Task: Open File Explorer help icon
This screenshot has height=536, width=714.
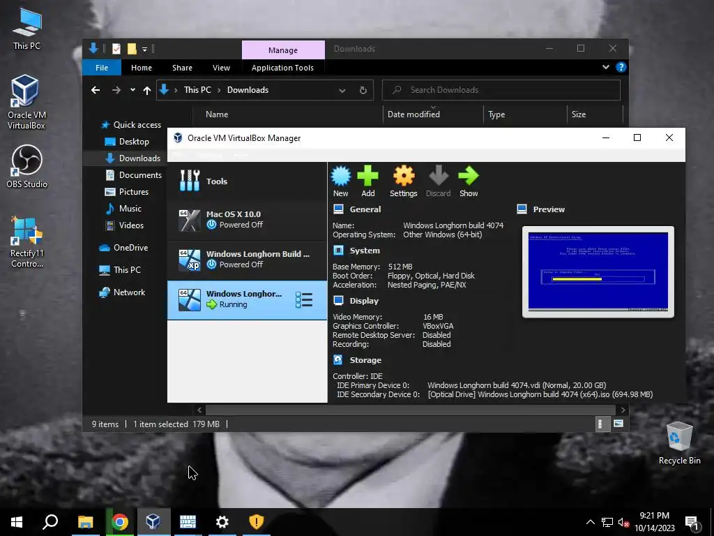Action: pyautogui.click(x=621, y=68)
